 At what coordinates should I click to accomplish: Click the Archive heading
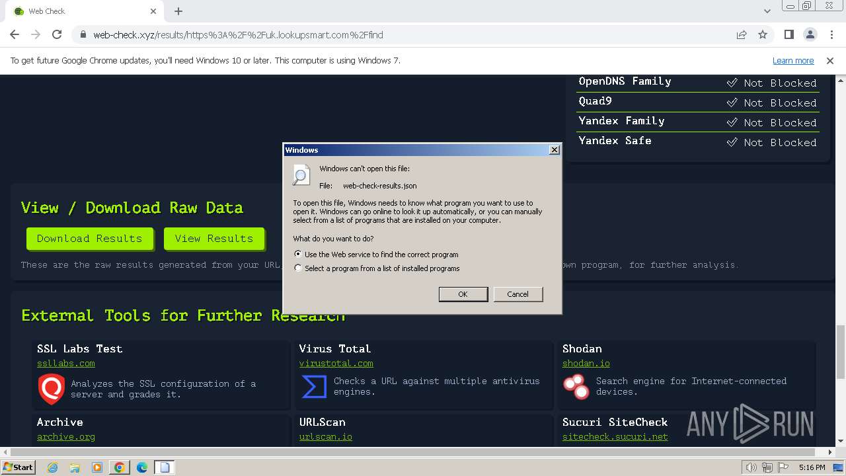(59, 422)
